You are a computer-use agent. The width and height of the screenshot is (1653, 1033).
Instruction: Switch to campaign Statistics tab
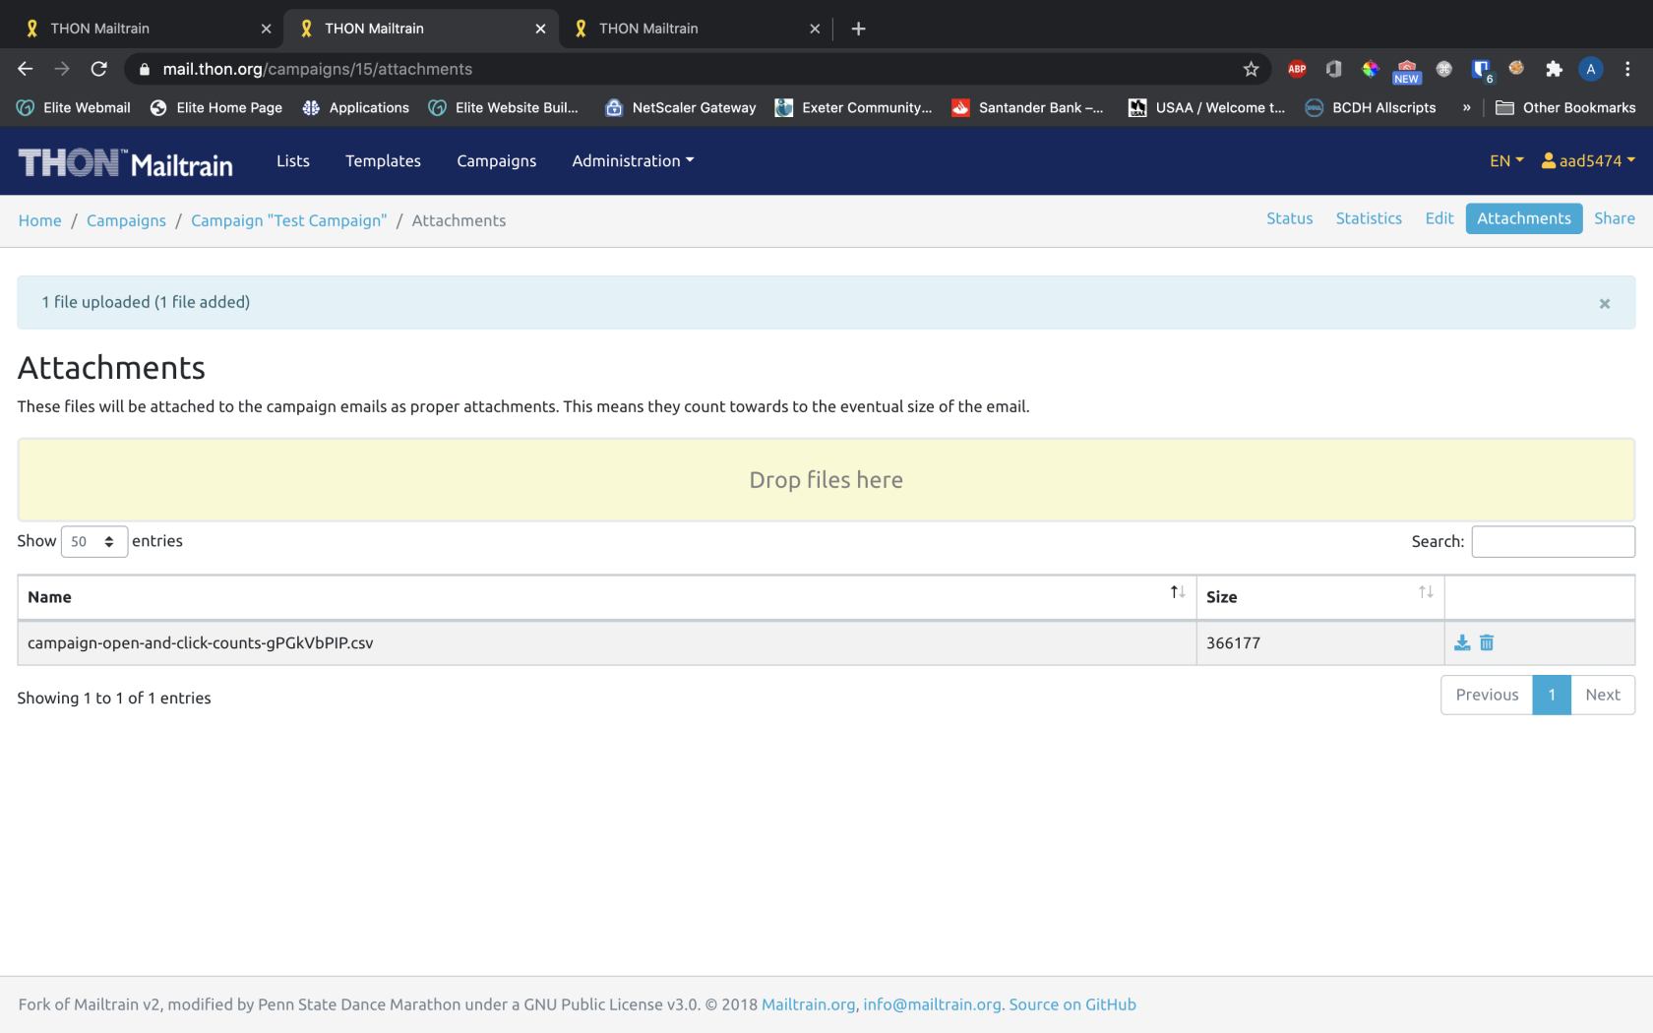pos(1369,218)
